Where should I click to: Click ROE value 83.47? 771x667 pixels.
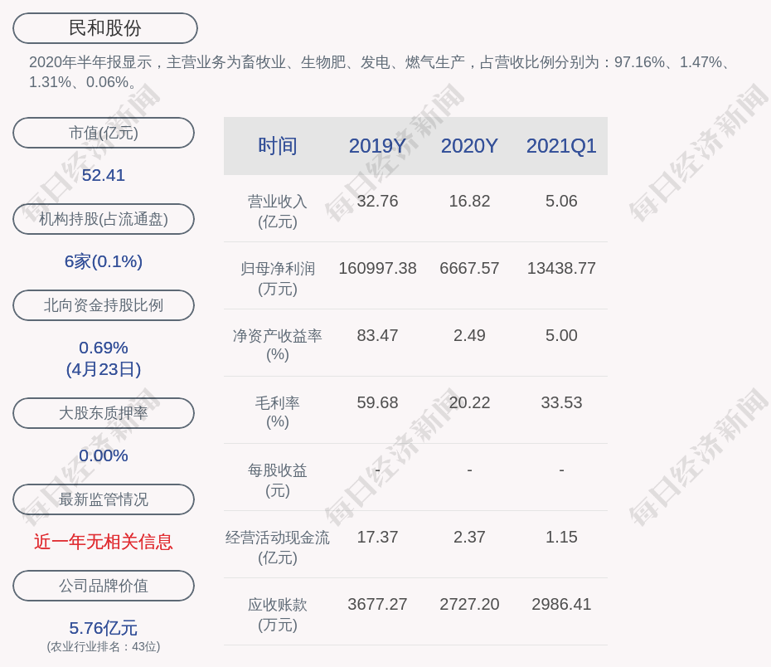pyautogui.click(x=378, y=335)
